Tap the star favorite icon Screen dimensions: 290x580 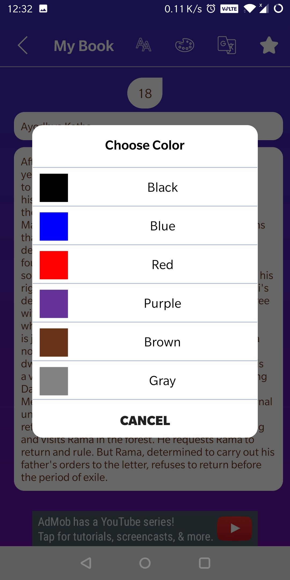coord(269,45)
